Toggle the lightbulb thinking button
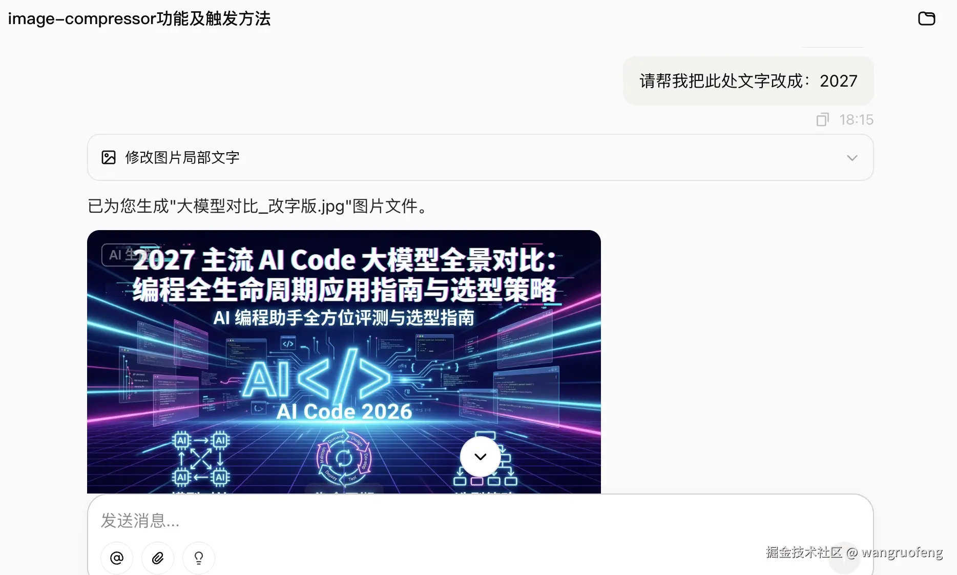957x575 pixels. point(199,558)
